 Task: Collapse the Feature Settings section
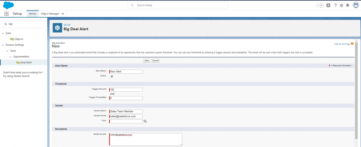pyautogui.click(x=3, y=45)
